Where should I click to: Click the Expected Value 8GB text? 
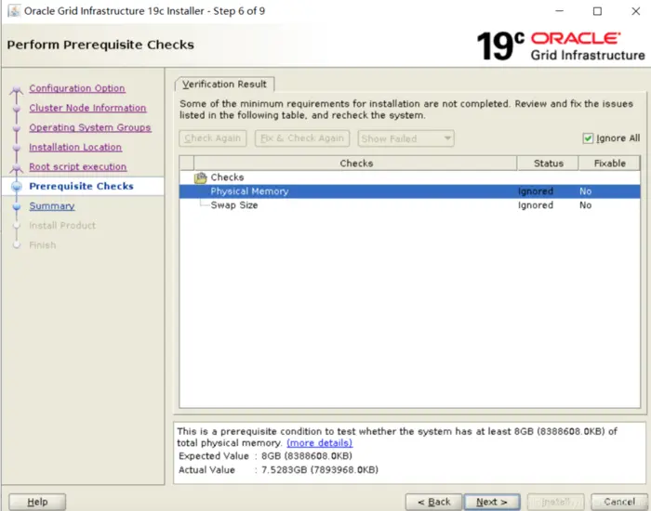tap(306, 456)
